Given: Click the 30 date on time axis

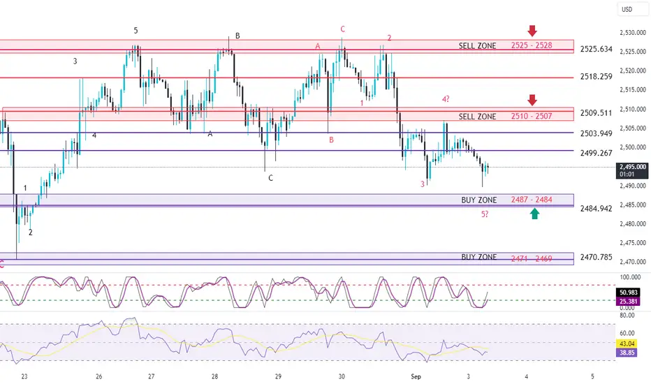Looking at the screenshot, I should click(342, 376).
